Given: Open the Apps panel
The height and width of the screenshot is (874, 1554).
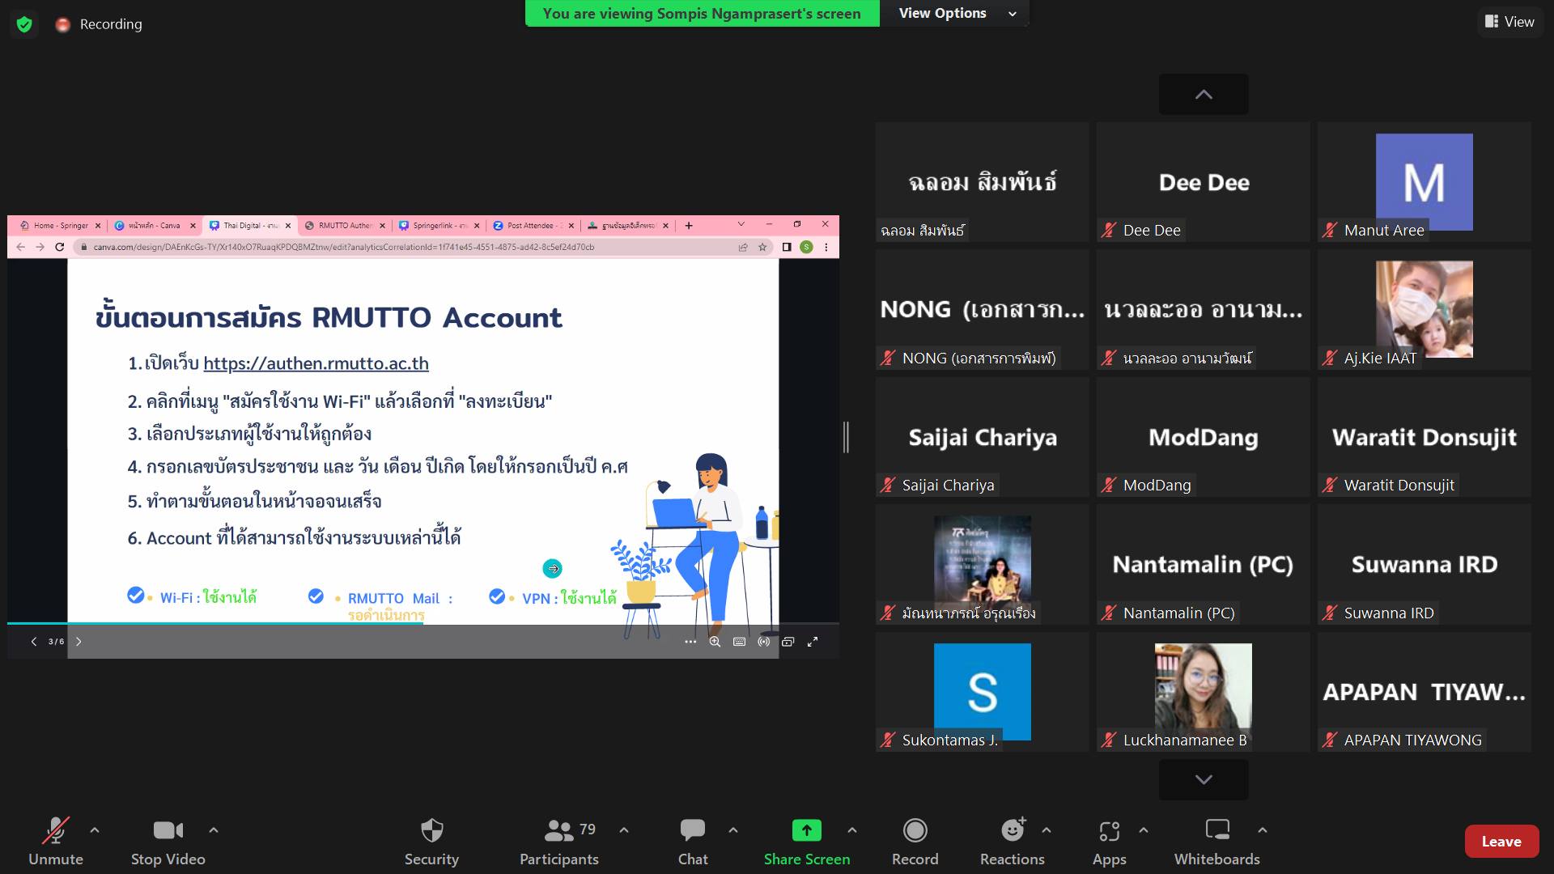Looking at the screenshot, I should click(x=1110, y=842).
